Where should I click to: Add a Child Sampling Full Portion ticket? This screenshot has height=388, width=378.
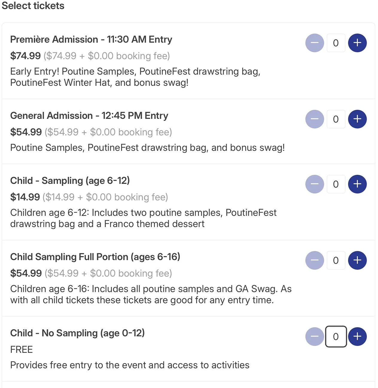(x=357, y=260)
